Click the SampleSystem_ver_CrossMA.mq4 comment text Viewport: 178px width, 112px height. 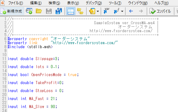[x=124, y=23]
